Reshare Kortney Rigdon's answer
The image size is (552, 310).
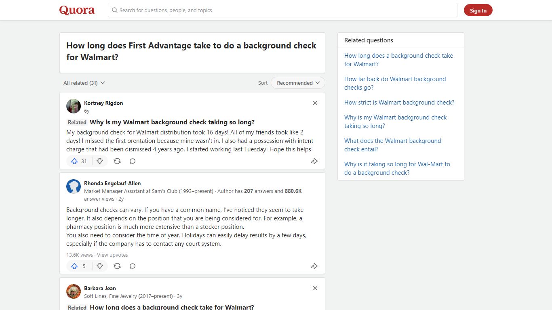[117, 161]
